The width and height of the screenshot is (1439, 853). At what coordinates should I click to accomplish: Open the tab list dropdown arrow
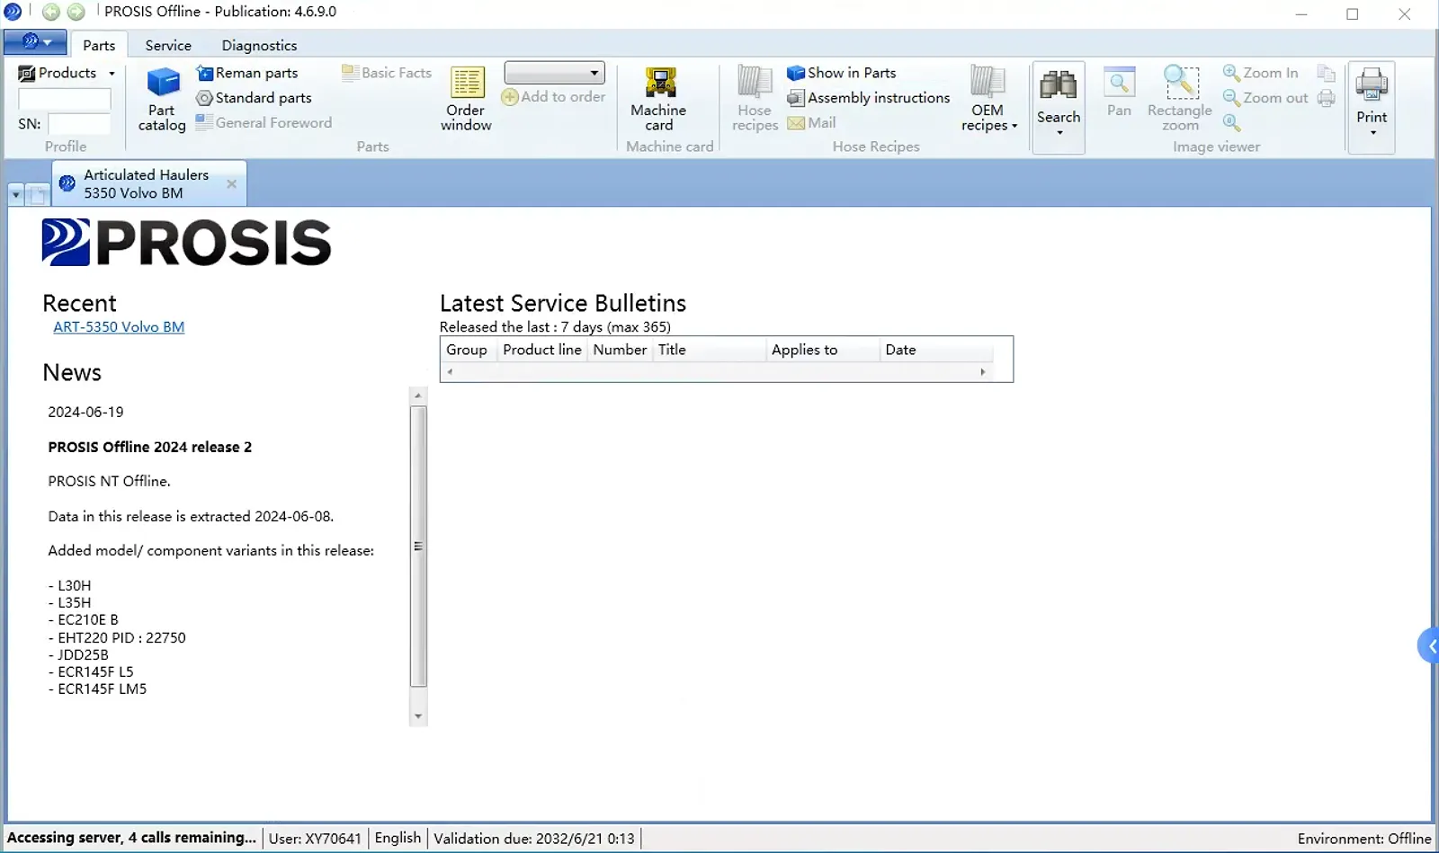(16, 194)
